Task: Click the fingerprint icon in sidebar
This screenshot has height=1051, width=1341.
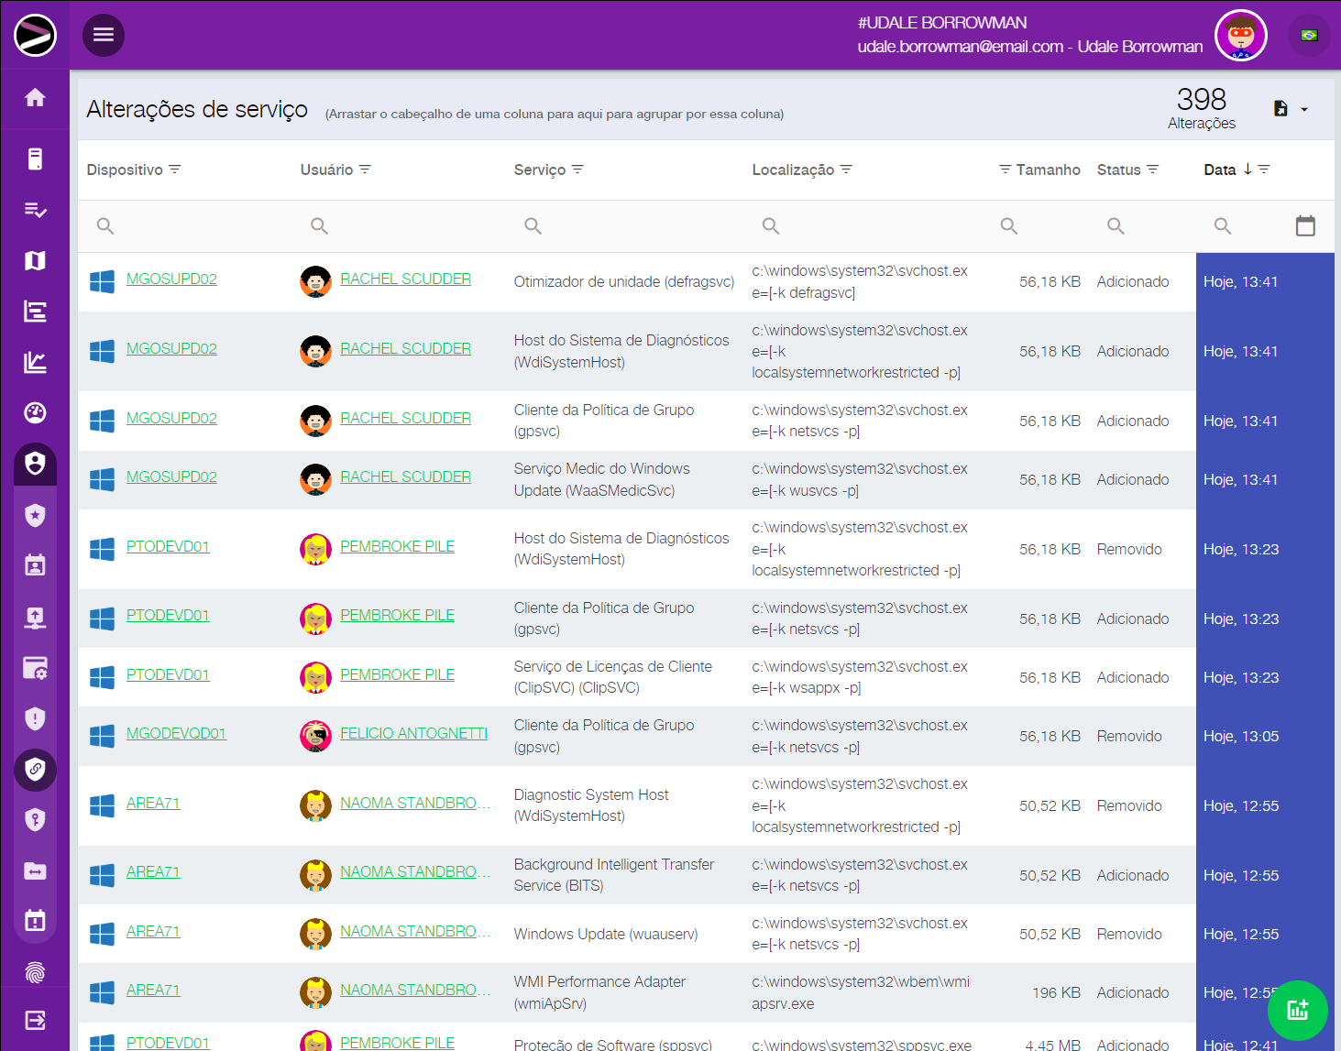Action: (35, 972)
